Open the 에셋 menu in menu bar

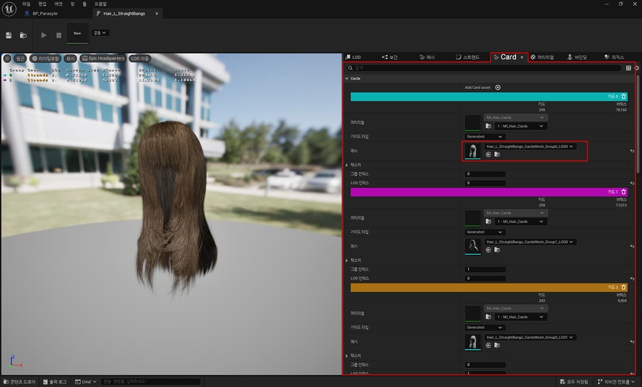59,4
